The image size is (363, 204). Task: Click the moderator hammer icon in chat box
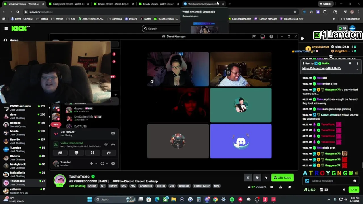click(307, 181)
